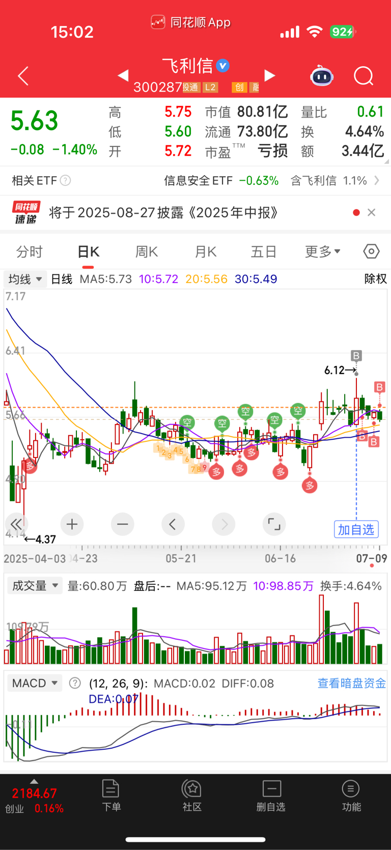This screenshot has width=391, height=850.
Task: Switch to the 月K tab
Action: click(x=206, y=252)
